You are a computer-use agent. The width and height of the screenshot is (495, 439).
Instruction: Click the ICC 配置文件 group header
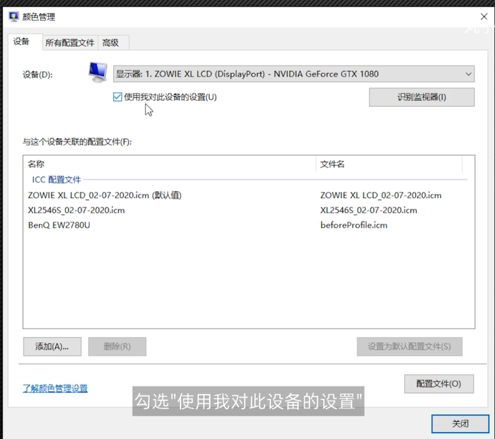57,180
